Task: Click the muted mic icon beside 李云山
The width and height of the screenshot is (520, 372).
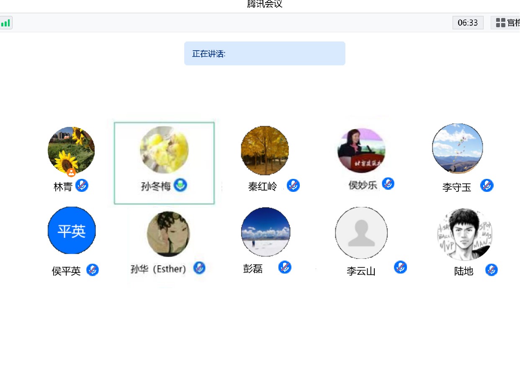Action: tap(400, 267)
